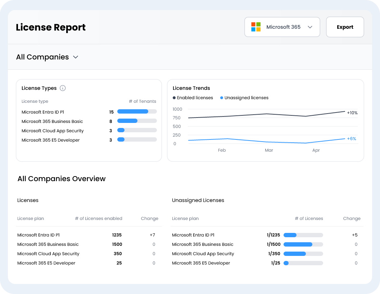Screen dimensions: 380x294
Task: Click the chevron next to All Companies
Action: 76,57
